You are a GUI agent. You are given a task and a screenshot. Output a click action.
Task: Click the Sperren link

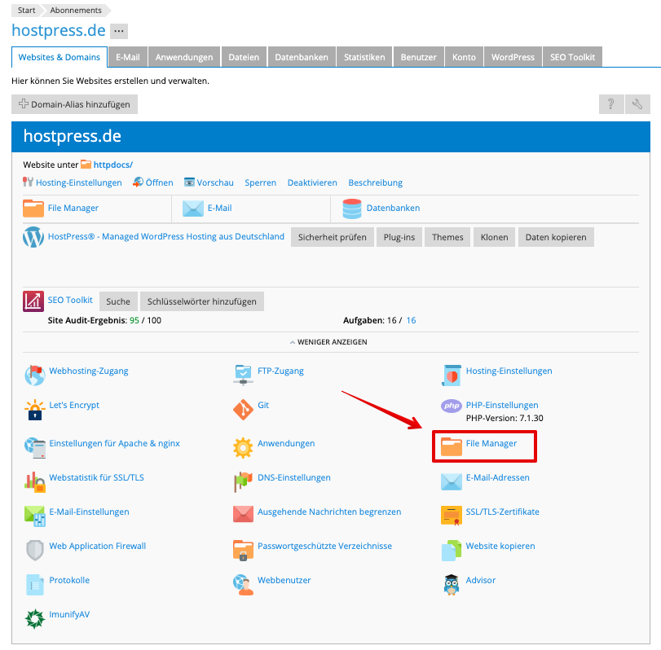pos(261,182)
